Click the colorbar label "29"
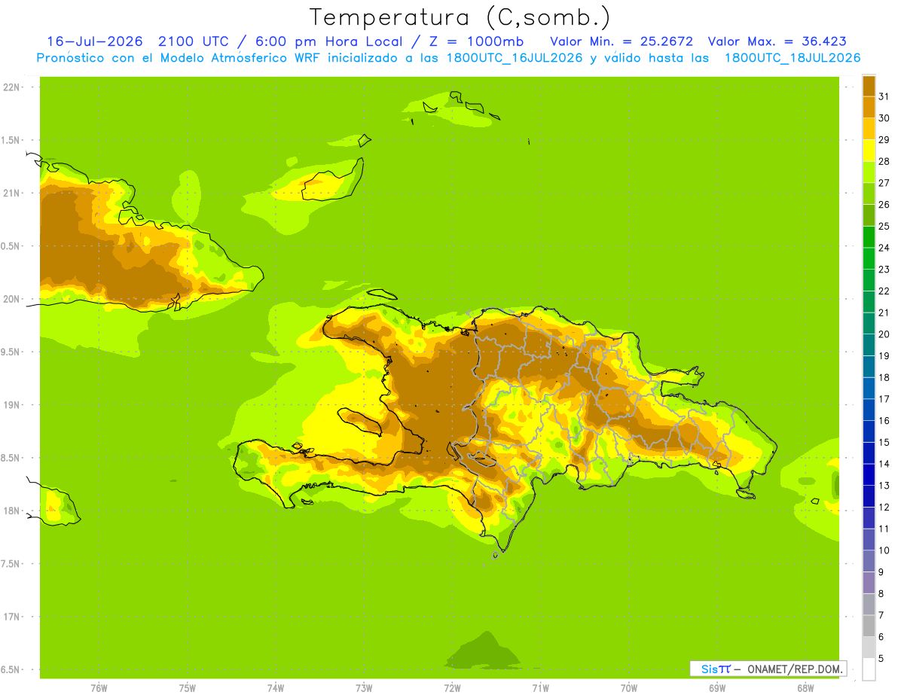This screenshot has height=698, width=904. pyautogui.click(x=884, y=139)
